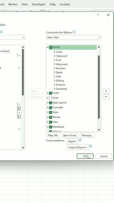Screen dimensions: 114x203
Task: Click the Help question mark in the dialog
Action: 98,15
